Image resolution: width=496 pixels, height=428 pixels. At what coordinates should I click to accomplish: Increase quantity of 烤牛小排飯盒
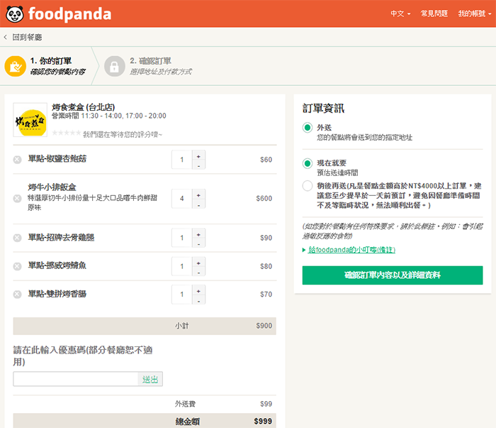coord(198,195)
